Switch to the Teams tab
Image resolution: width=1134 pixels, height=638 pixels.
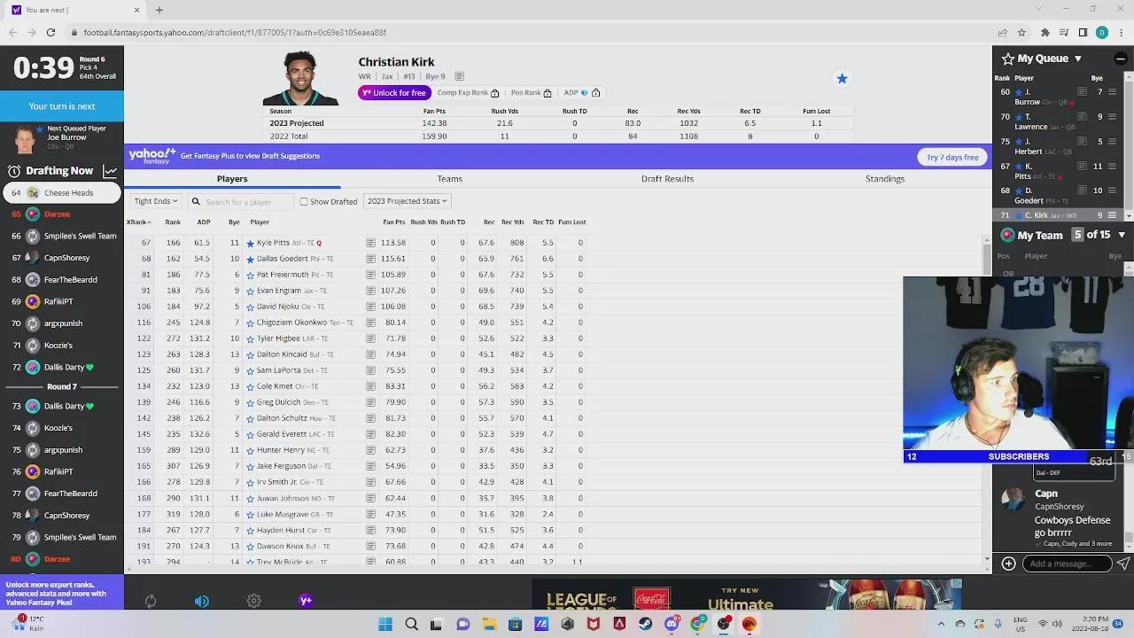point(449,179)
